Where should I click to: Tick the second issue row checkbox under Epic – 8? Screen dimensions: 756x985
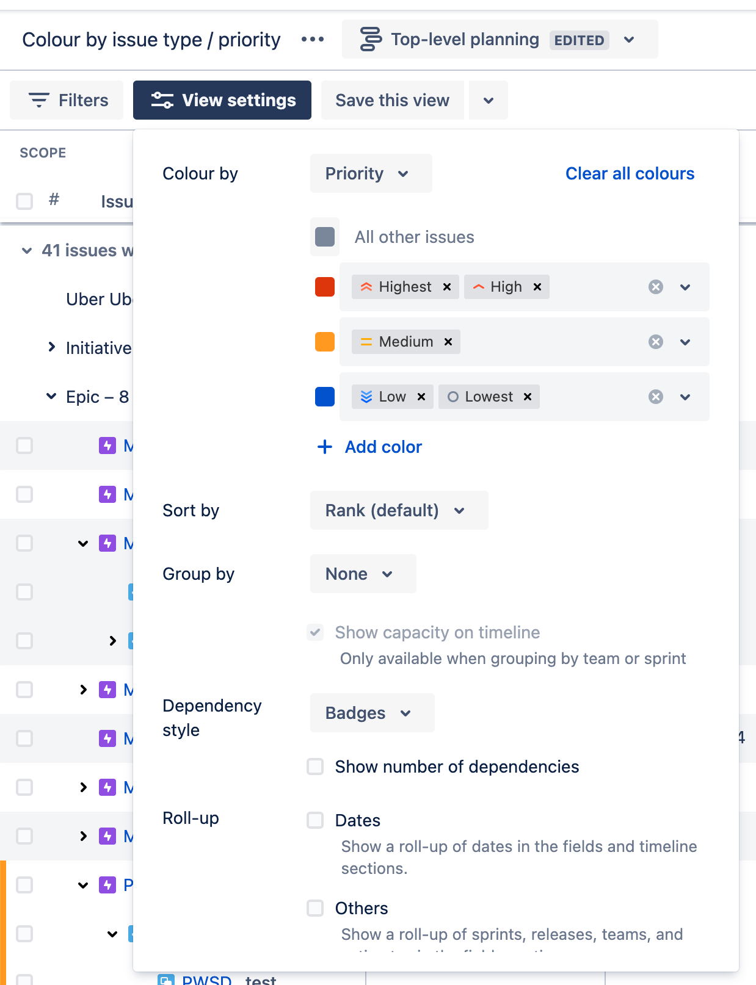click(24, 494)
